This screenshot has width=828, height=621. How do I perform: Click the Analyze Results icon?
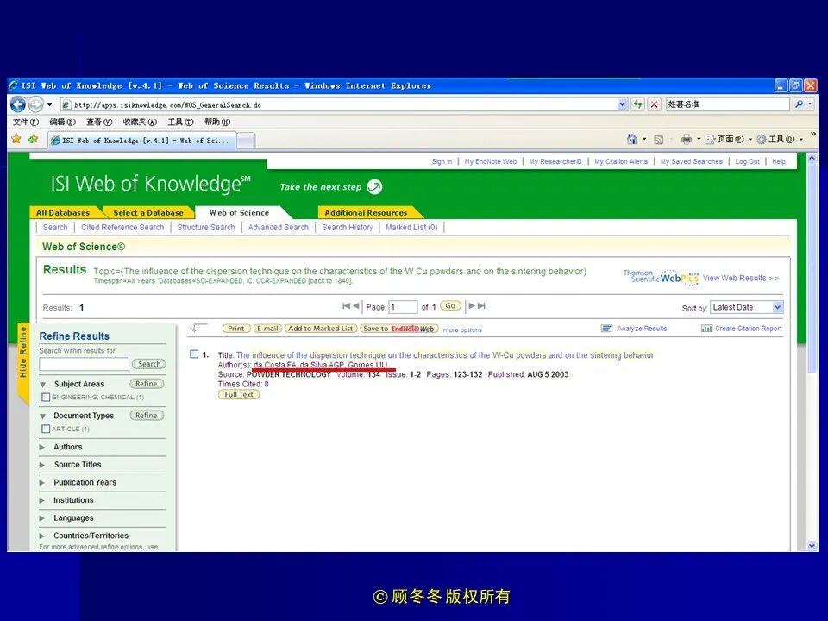(606, 329)
